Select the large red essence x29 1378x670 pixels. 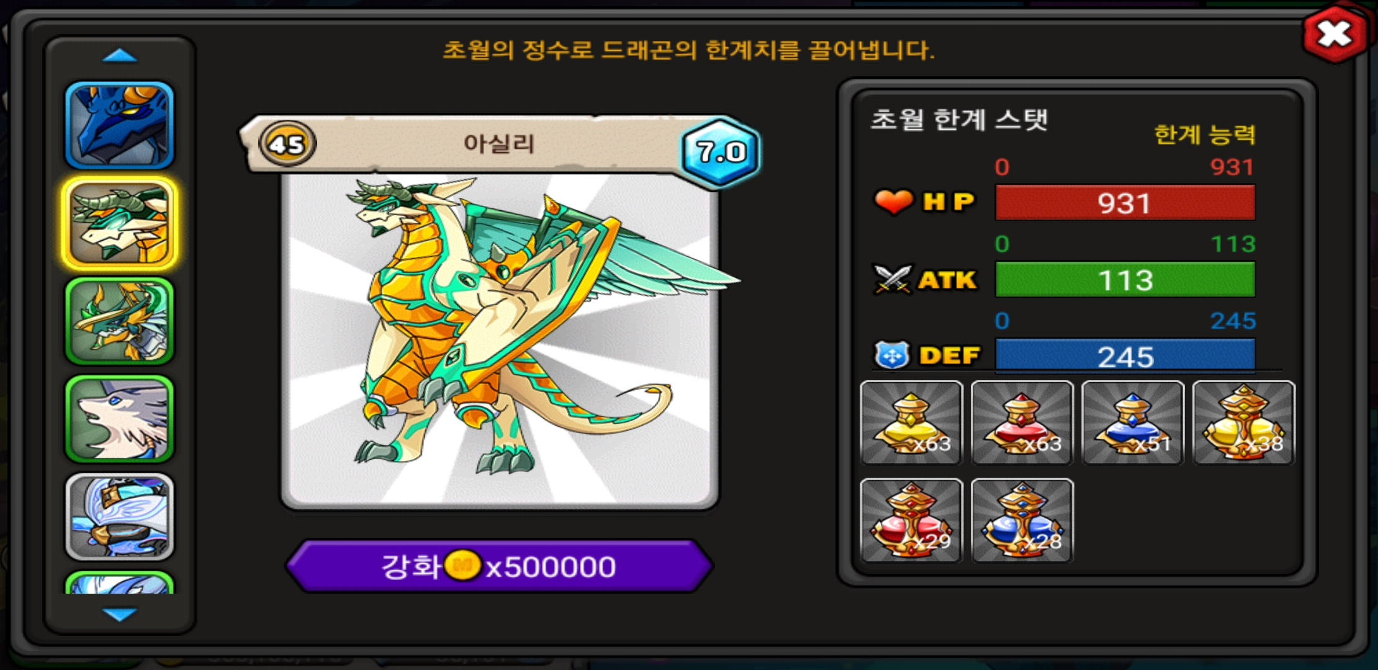[911, 520]
